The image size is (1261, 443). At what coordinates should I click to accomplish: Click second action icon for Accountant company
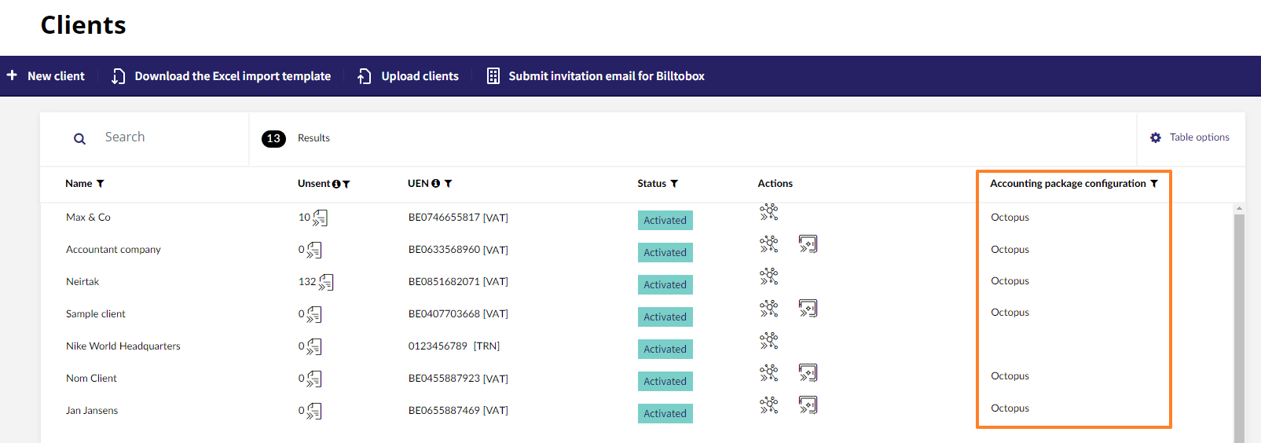[x=808, y=244]
